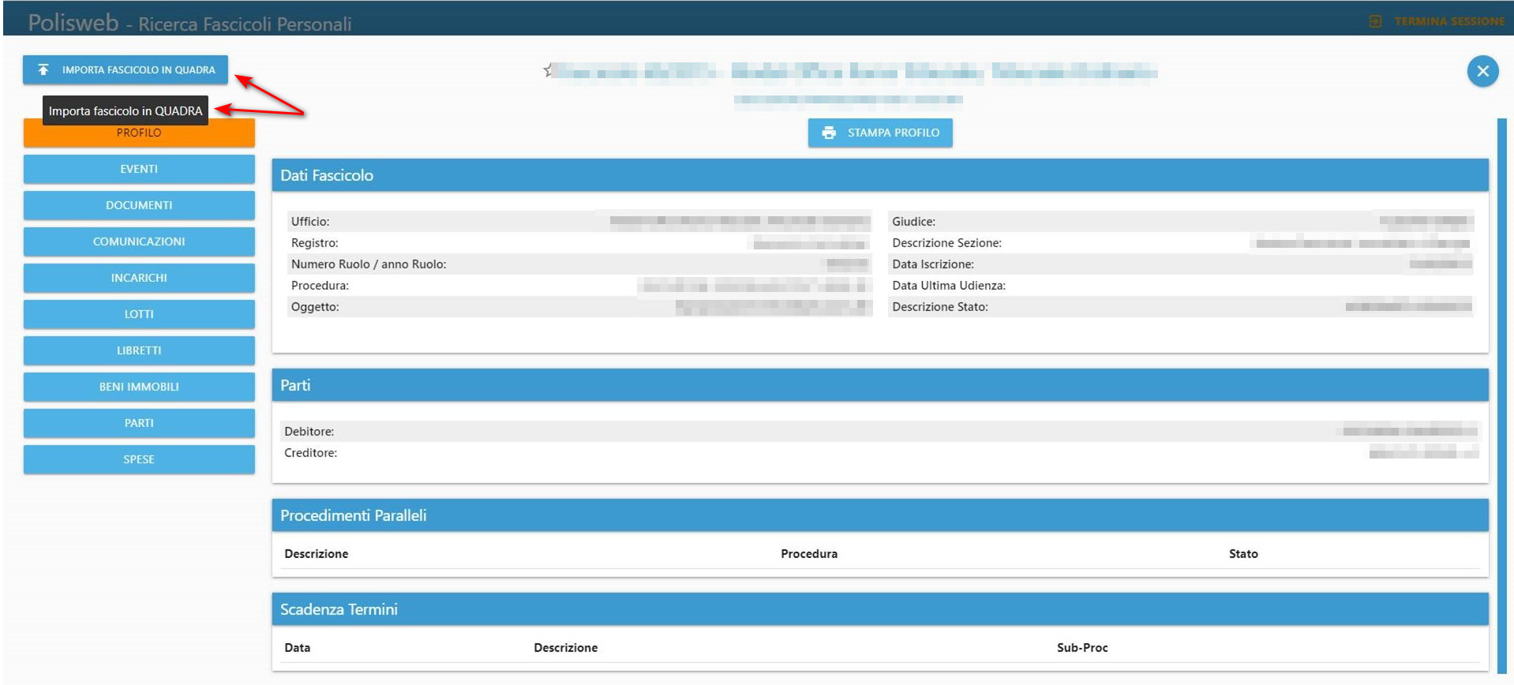The image size is (1514, 685).
Task: Open the Spese tab
Action: [139, 459]
